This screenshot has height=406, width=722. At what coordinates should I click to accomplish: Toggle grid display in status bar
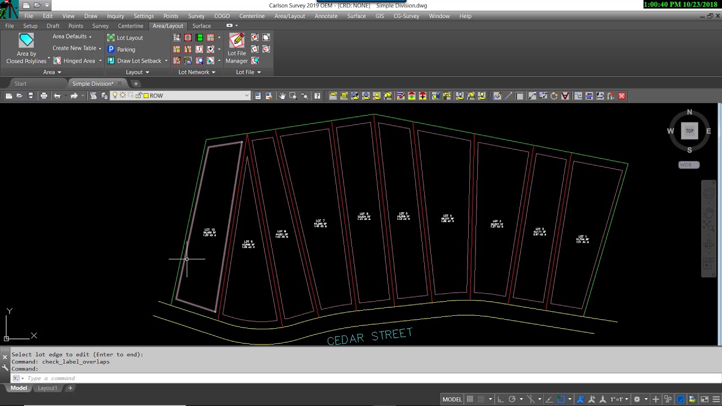[470, 399]
